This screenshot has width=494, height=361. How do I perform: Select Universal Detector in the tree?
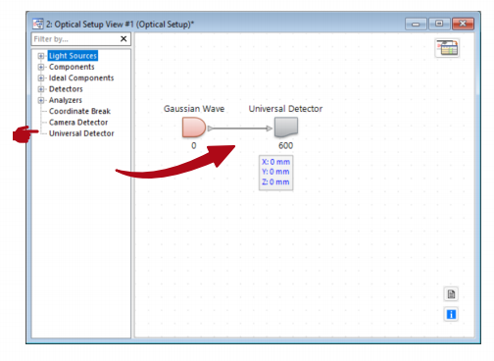tap(81, 133)
